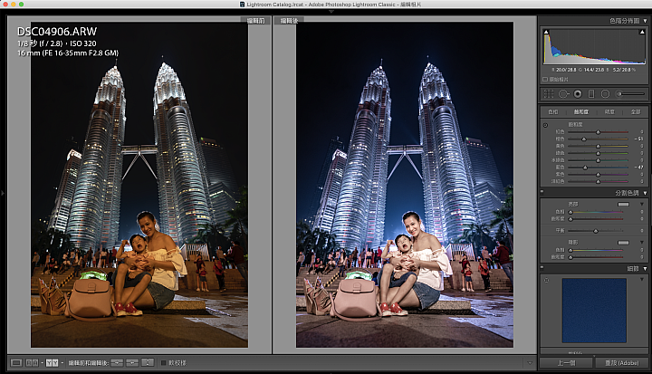Select the adjustment brush slider tool
652x374 pixels.
coord(630,94)
